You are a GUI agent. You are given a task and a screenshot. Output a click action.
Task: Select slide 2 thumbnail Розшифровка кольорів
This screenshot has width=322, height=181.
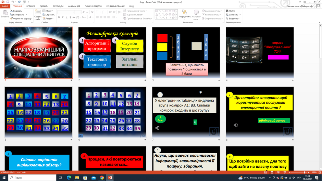point(112,53)
